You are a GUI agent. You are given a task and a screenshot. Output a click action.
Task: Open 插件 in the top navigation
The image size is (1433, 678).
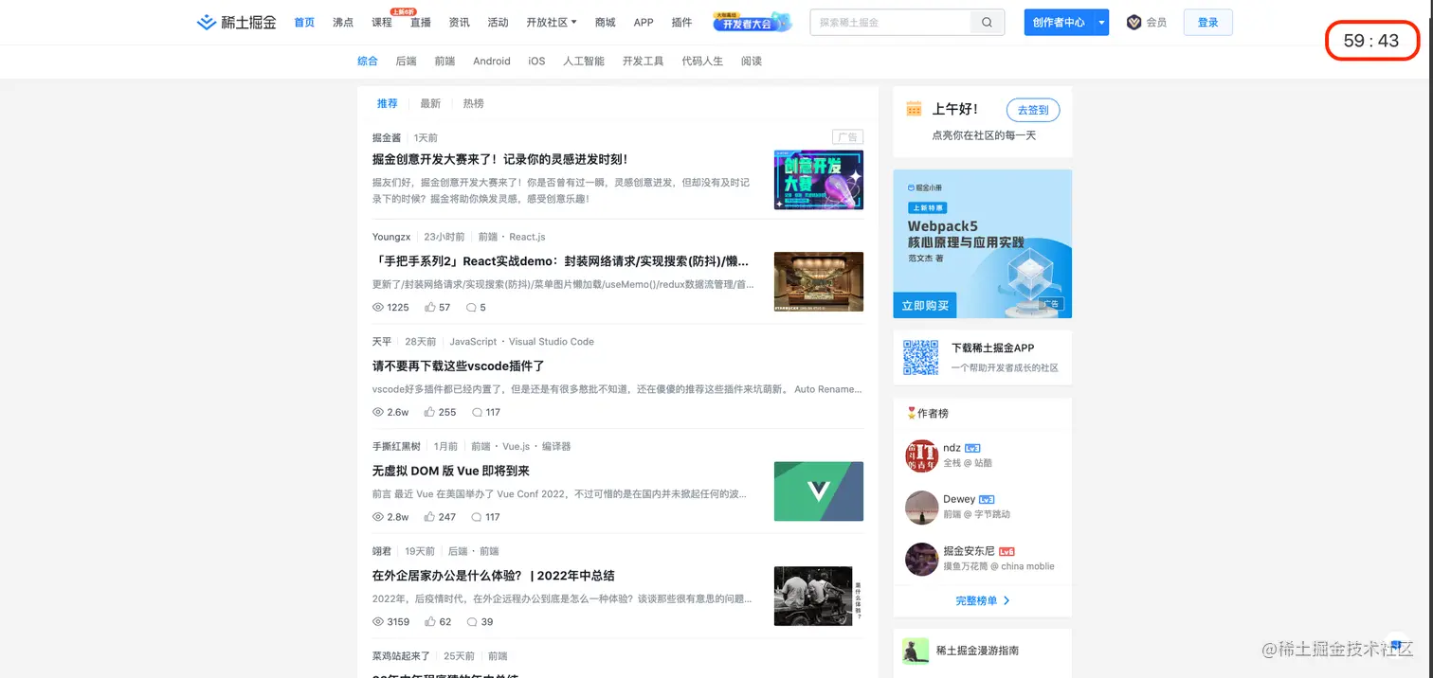tap(681, 22)
